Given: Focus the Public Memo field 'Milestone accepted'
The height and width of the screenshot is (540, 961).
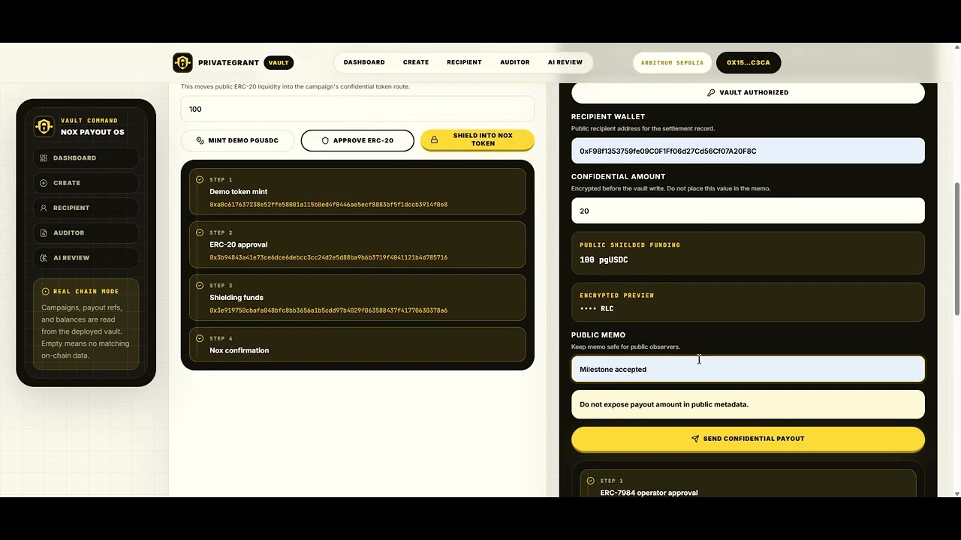Looking at the screenshot, I should [748, 369].
